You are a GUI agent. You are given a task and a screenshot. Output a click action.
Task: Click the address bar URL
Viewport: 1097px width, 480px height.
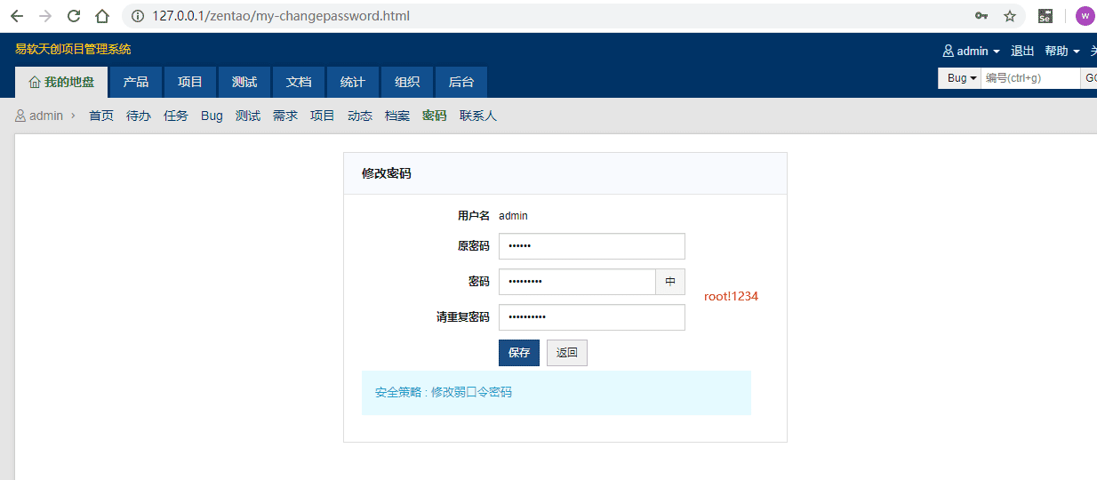(281, 16)
